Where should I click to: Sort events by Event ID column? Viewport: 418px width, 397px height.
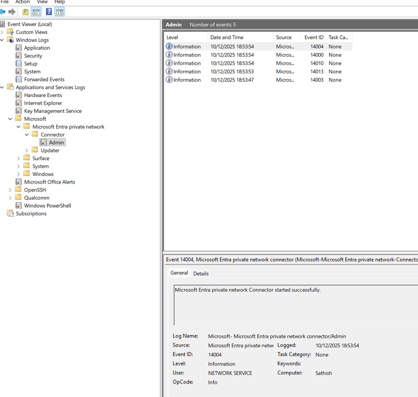coord(314,38)
